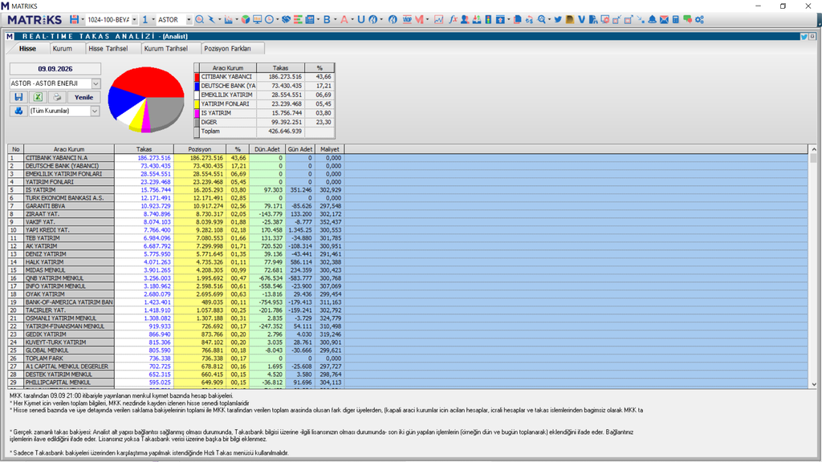
Task: Export the table with the Excel icon
Action: pyautogui.click(x=38, y=97)
